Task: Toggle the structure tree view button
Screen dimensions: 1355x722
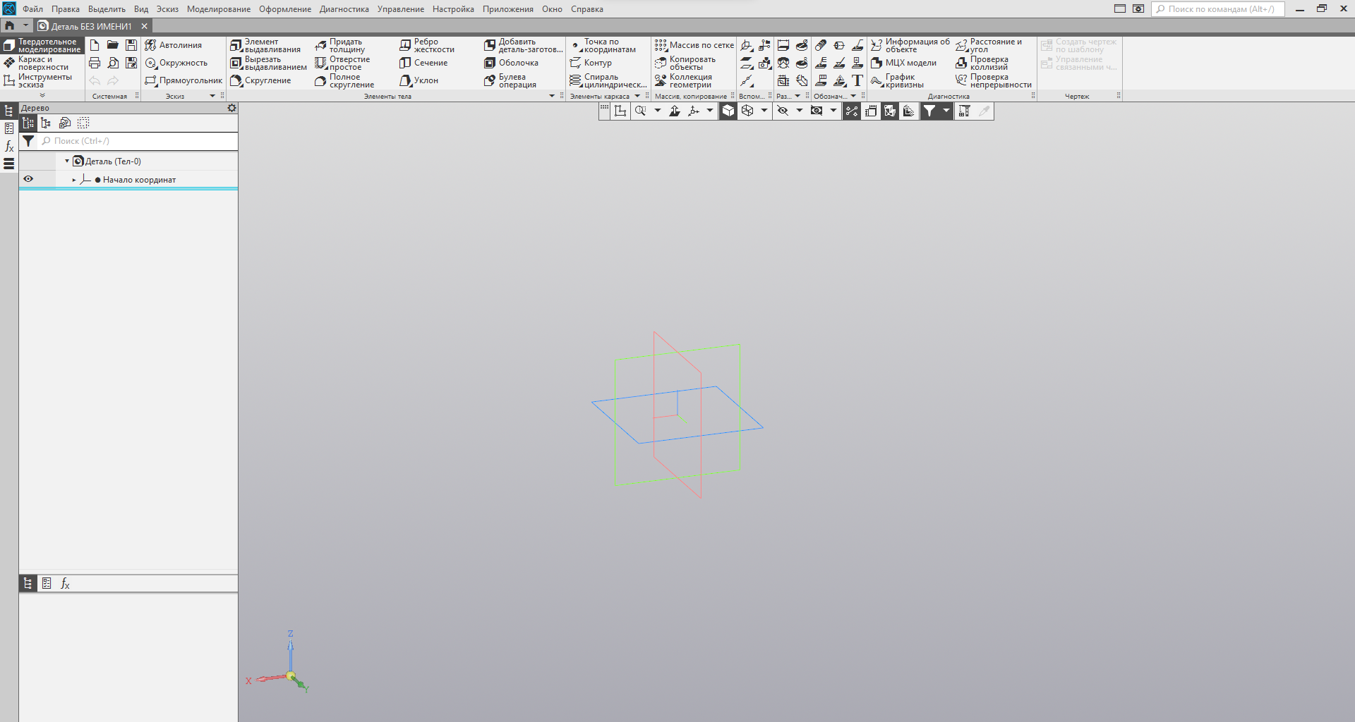Action: [x=46, y=123]
